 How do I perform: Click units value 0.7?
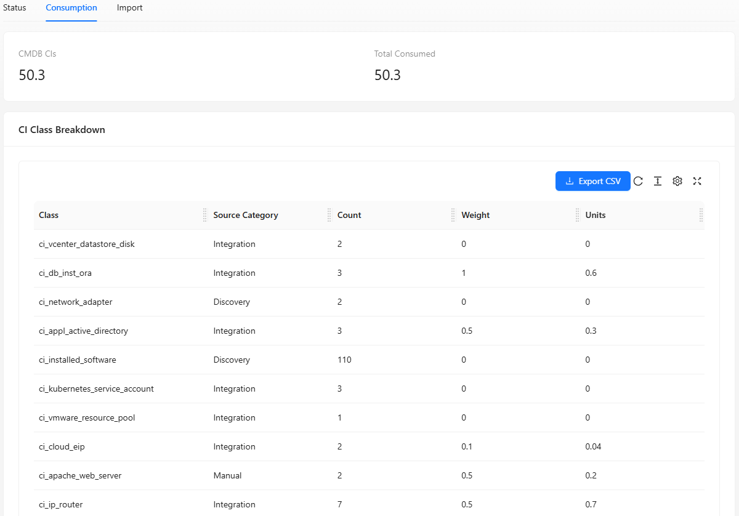coord(591,504)
